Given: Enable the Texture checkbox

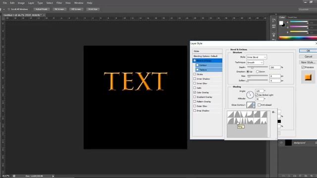Looking at the screenshot, I should pos(197,70).
